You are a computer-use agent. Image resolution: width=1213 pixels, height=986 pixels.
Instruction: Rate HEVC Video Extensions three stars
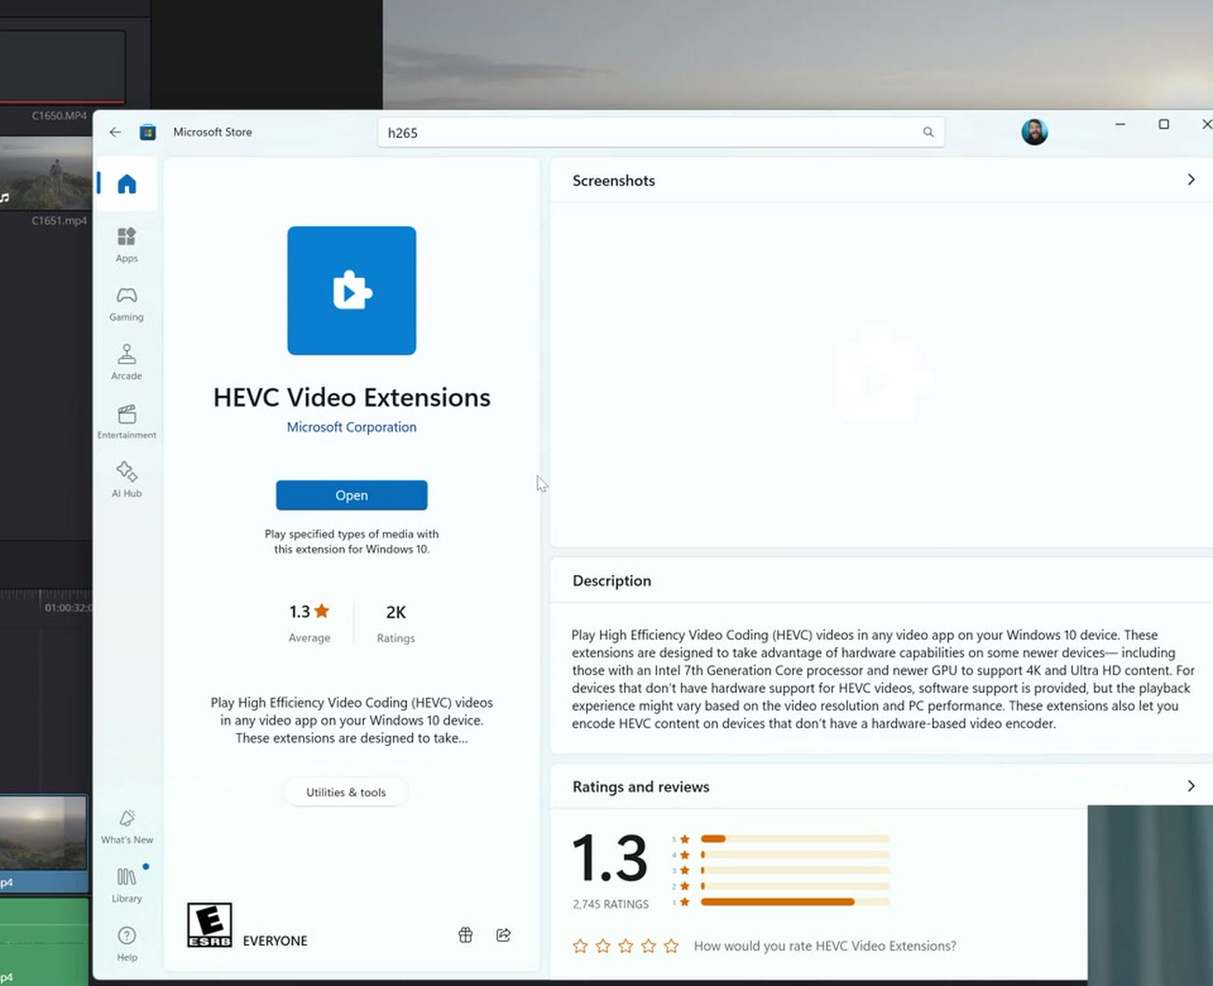coord(625,946)
